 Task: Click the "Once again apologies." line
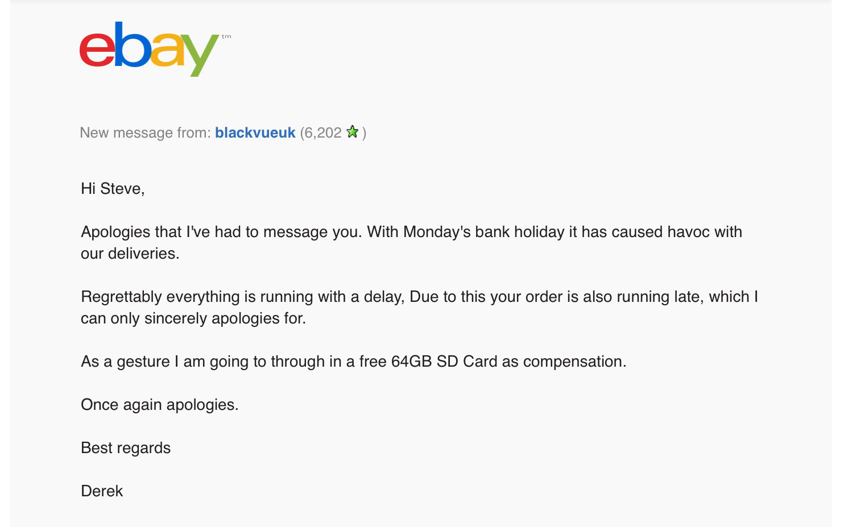click(x=160, y=405)
